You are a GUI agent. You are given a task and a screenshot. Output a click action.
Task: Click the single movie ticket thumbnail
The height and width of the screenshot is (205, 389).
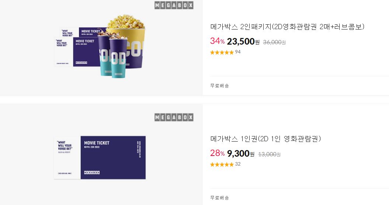tap(100, 157)
